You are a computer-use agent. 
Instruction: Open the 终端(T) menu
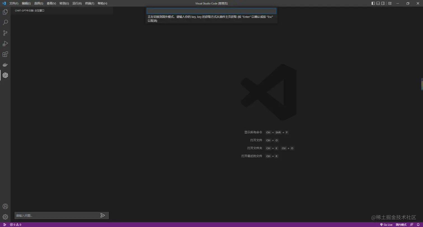(90, 3)
